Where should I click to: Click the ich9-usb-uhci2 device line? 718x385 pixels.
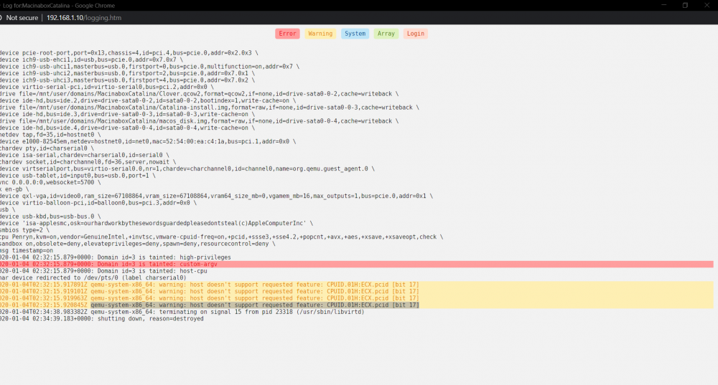[127, 73]
